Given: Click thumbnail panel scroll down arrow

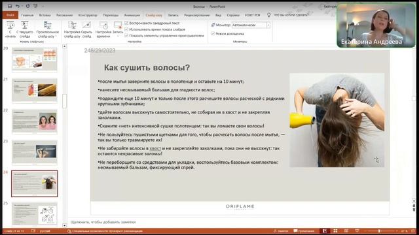Looking at the screenshot, I should (64, 225).
